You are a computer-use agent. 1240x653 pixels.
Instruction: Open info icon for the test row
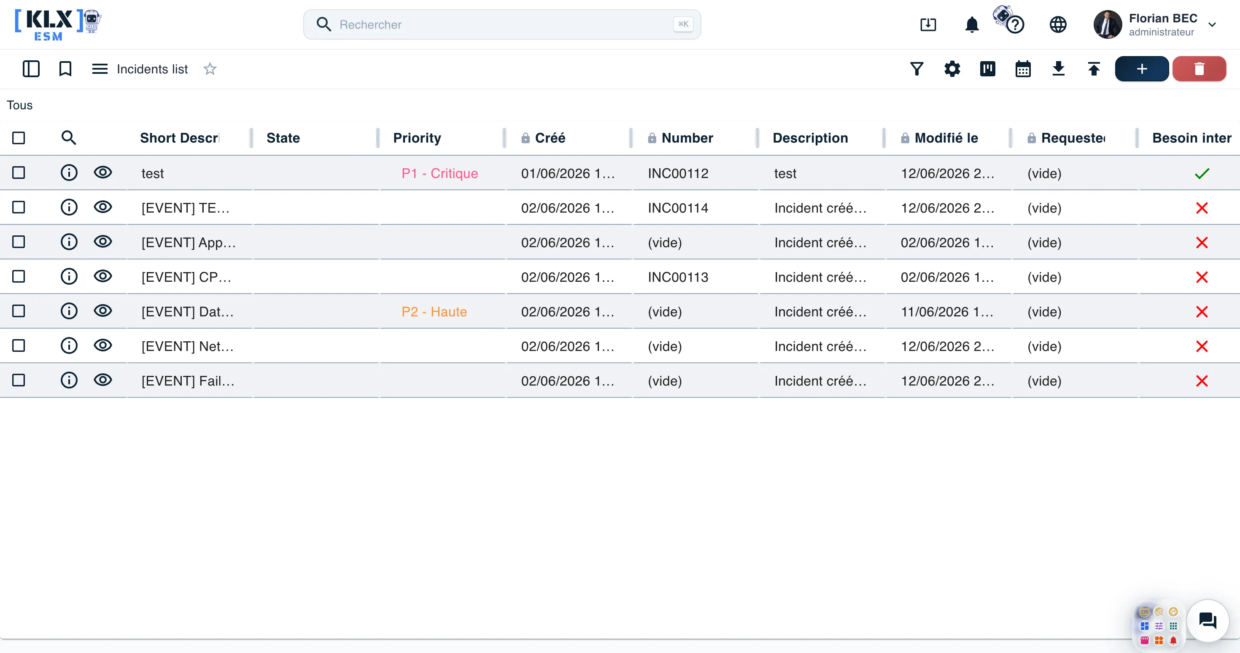69,173
